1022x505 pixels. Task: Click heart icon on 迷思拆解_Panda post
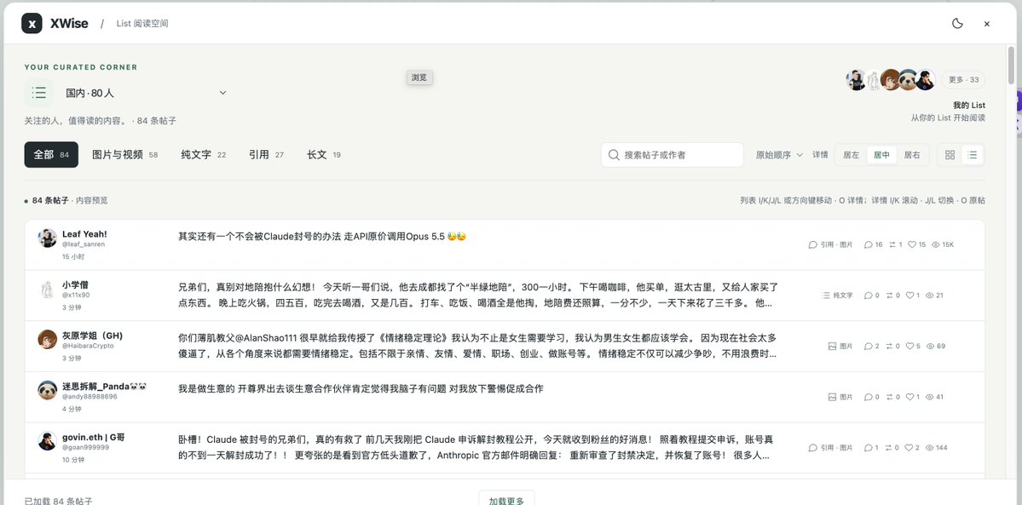coord(909,397)
